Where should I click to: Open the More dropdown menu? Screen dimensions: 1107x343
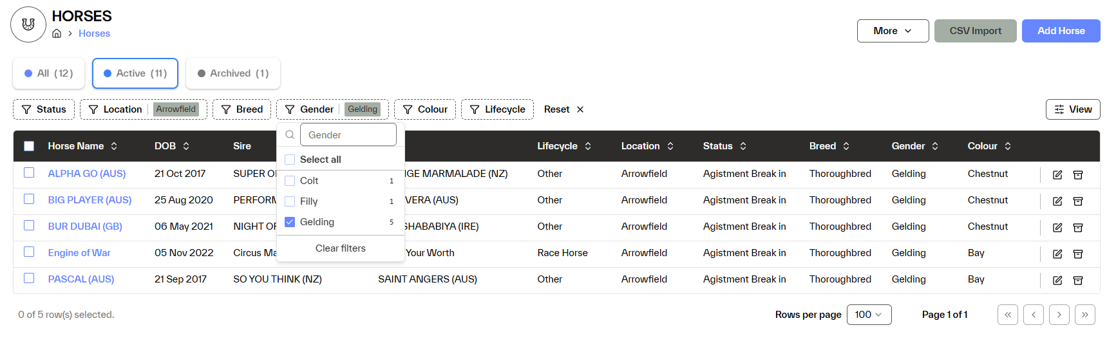click(x=892, y=31)
